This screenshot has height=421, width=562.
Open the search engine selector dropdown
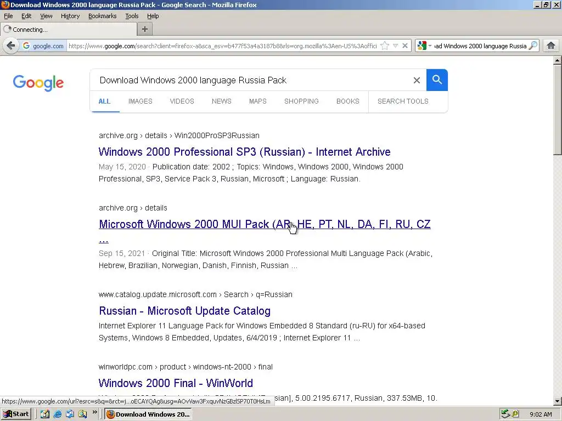[424, 46]
